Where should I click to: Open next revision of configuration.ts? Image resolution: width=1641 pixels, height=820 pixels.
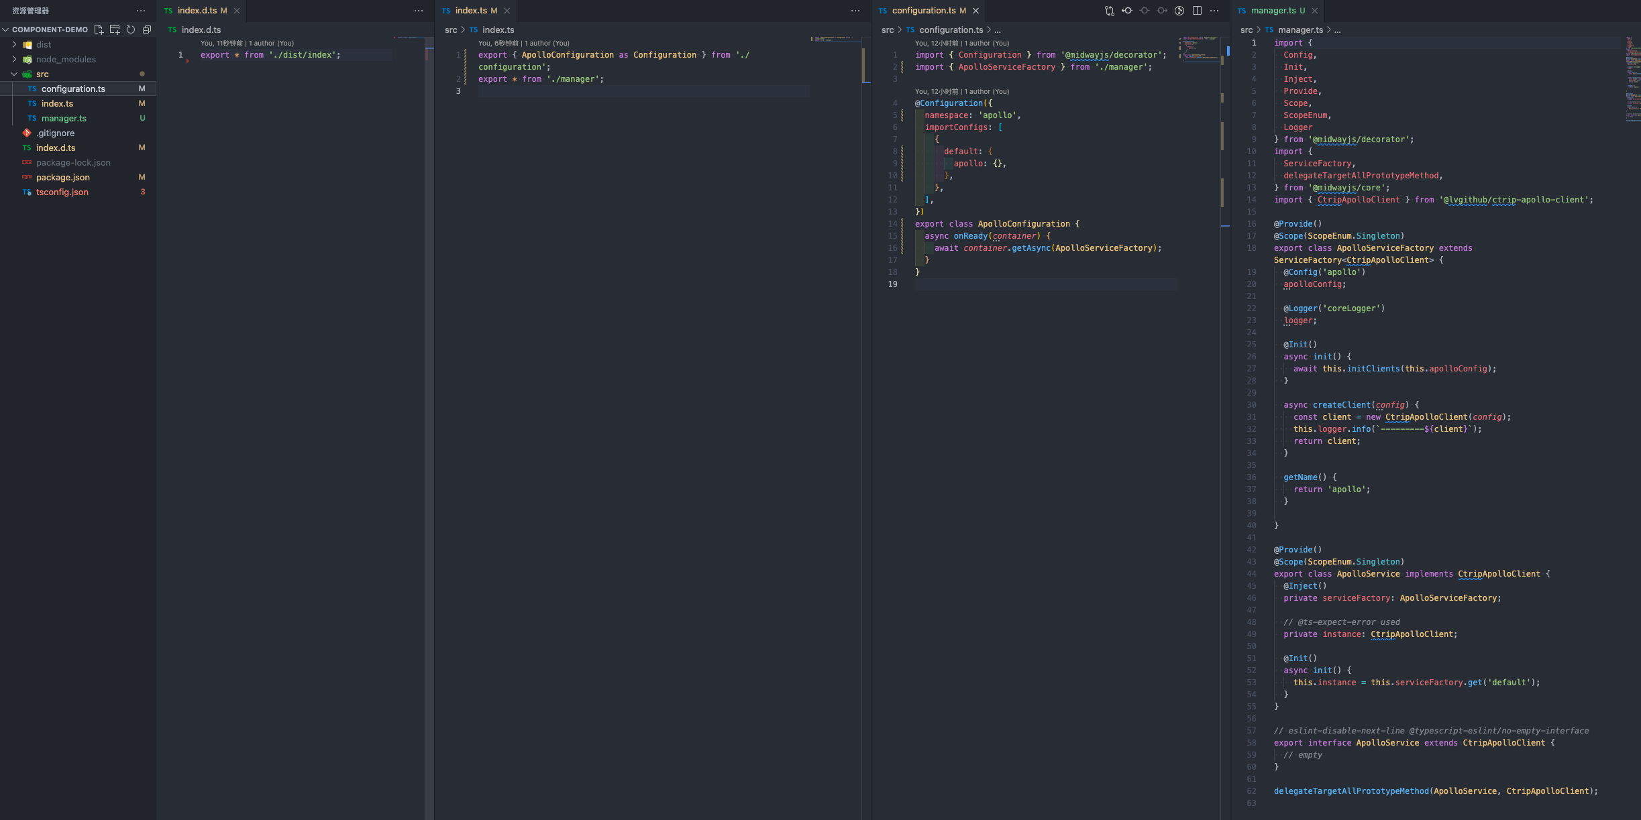pyautogui.click(x=1162, y=11)
